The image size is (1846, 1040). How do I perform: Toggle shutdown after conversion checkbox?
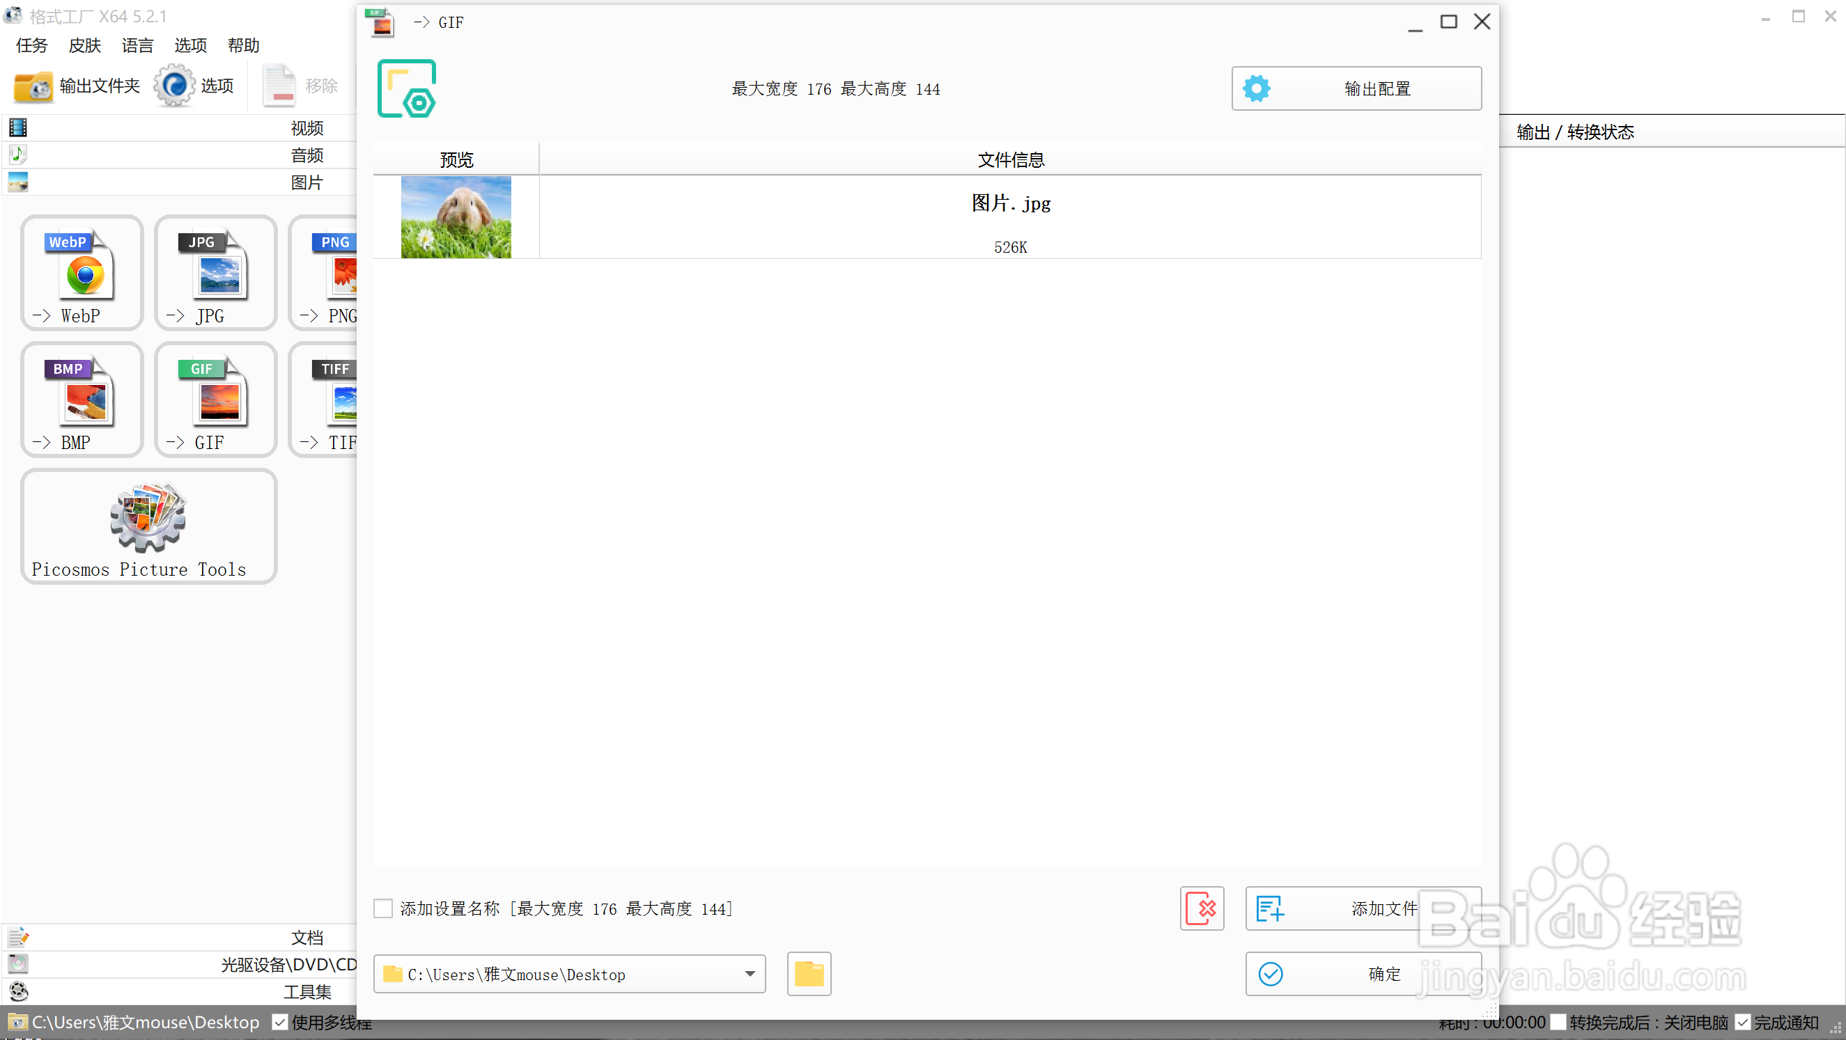pos(1557,1022)
